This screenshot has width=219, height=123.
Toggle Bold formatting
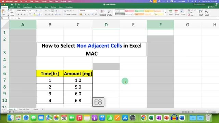(18, 14)
